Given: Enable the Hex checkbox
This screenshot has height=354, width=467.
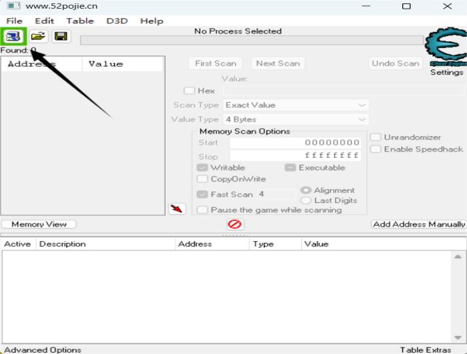Looking at the screenshot, I should (x=190, y=91).
